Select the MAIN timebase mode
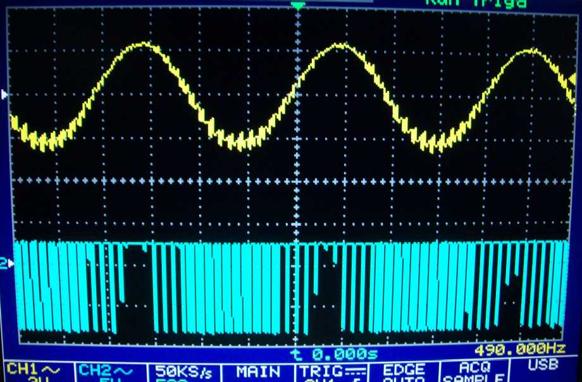582x382 pixels. 257,372
